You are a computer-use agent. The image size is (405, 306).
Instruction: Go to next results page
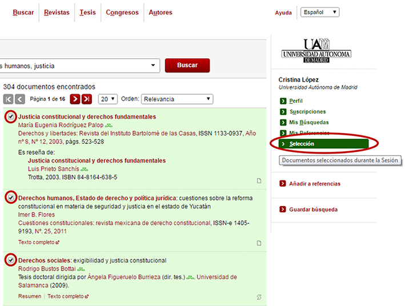[x=75, y=99]
